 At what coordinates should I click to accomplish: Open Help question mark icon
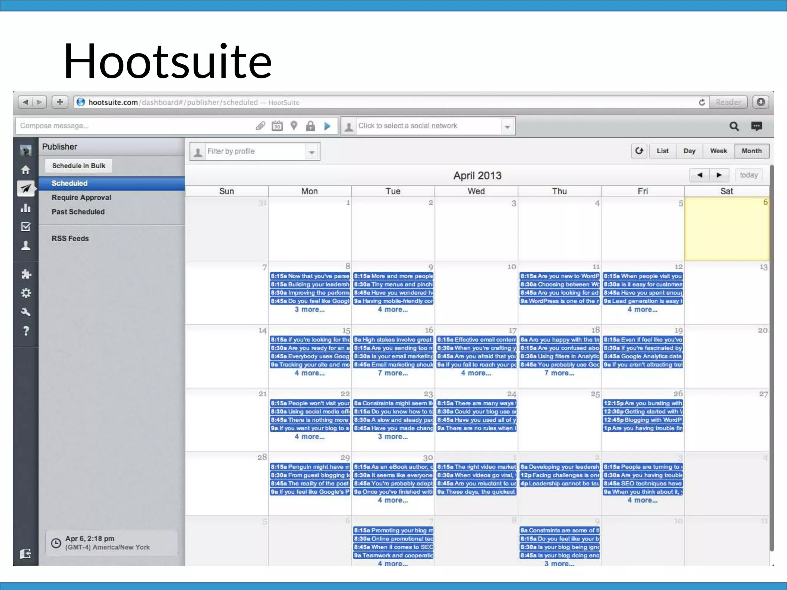26,331
